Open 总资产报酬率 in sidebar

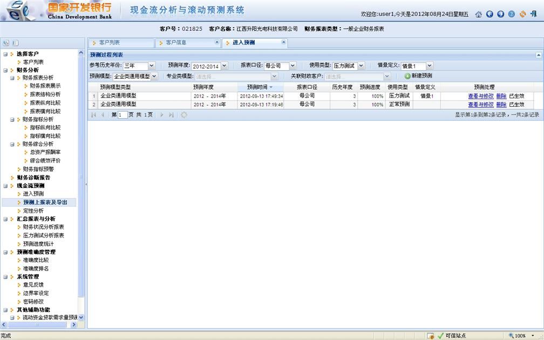[45, 152]
